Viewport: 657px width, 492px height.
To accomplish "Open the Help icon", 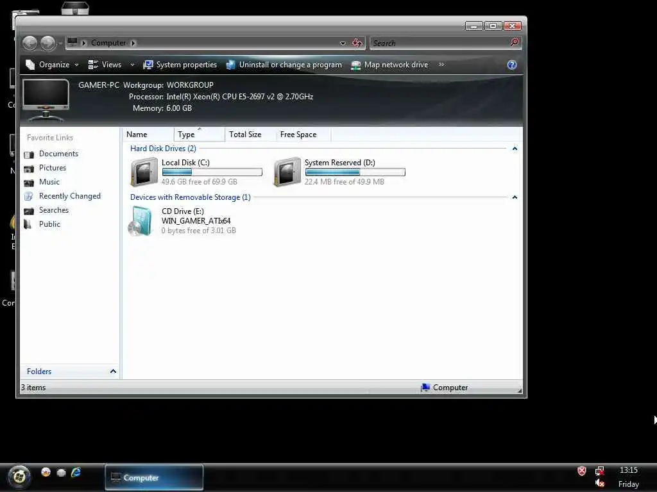I will [511, 65].
